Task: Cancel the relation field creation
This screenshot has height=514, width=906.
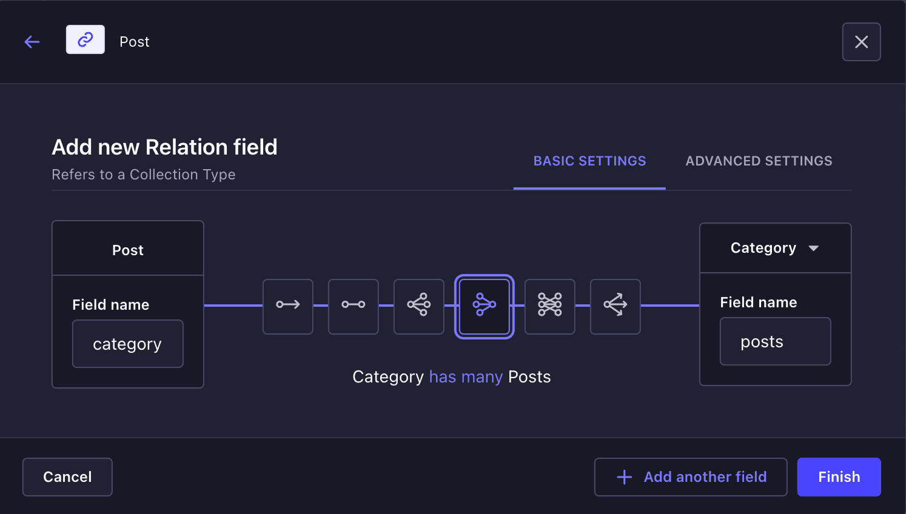Action: point(67,477)
